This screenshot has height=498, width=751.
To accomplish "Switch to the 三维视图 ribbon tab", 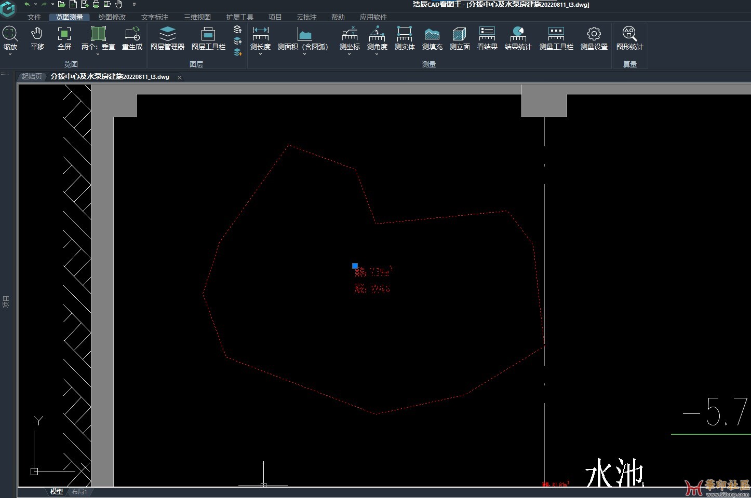I will point(197,17).
